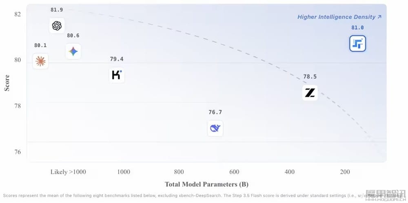Select the Gemini sparkle logo marker
Viewport: 408px width, 203px height.
pyautogui.click(x=73, y=51)
